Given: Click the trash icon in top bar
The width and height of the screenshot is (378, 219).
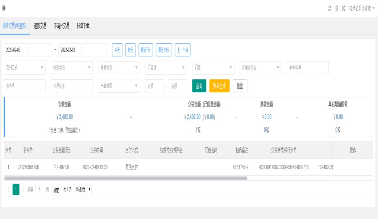Looking at the screenshot, I should pos(336,8).
